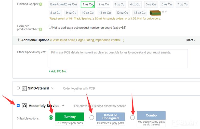Click the Extra pcb product number help icon
The image size is (200, 129).
[41, 30]
